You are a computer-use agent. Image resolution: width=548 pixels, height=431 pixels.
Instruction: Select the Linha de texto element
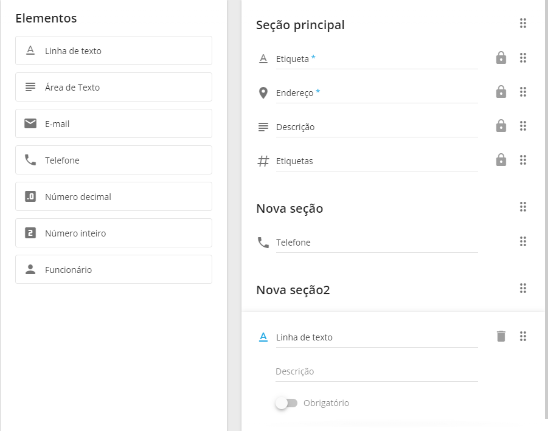pos(114,50)
